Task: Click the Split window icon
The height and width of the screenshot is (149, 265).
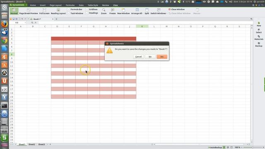Action: (147, 11)
